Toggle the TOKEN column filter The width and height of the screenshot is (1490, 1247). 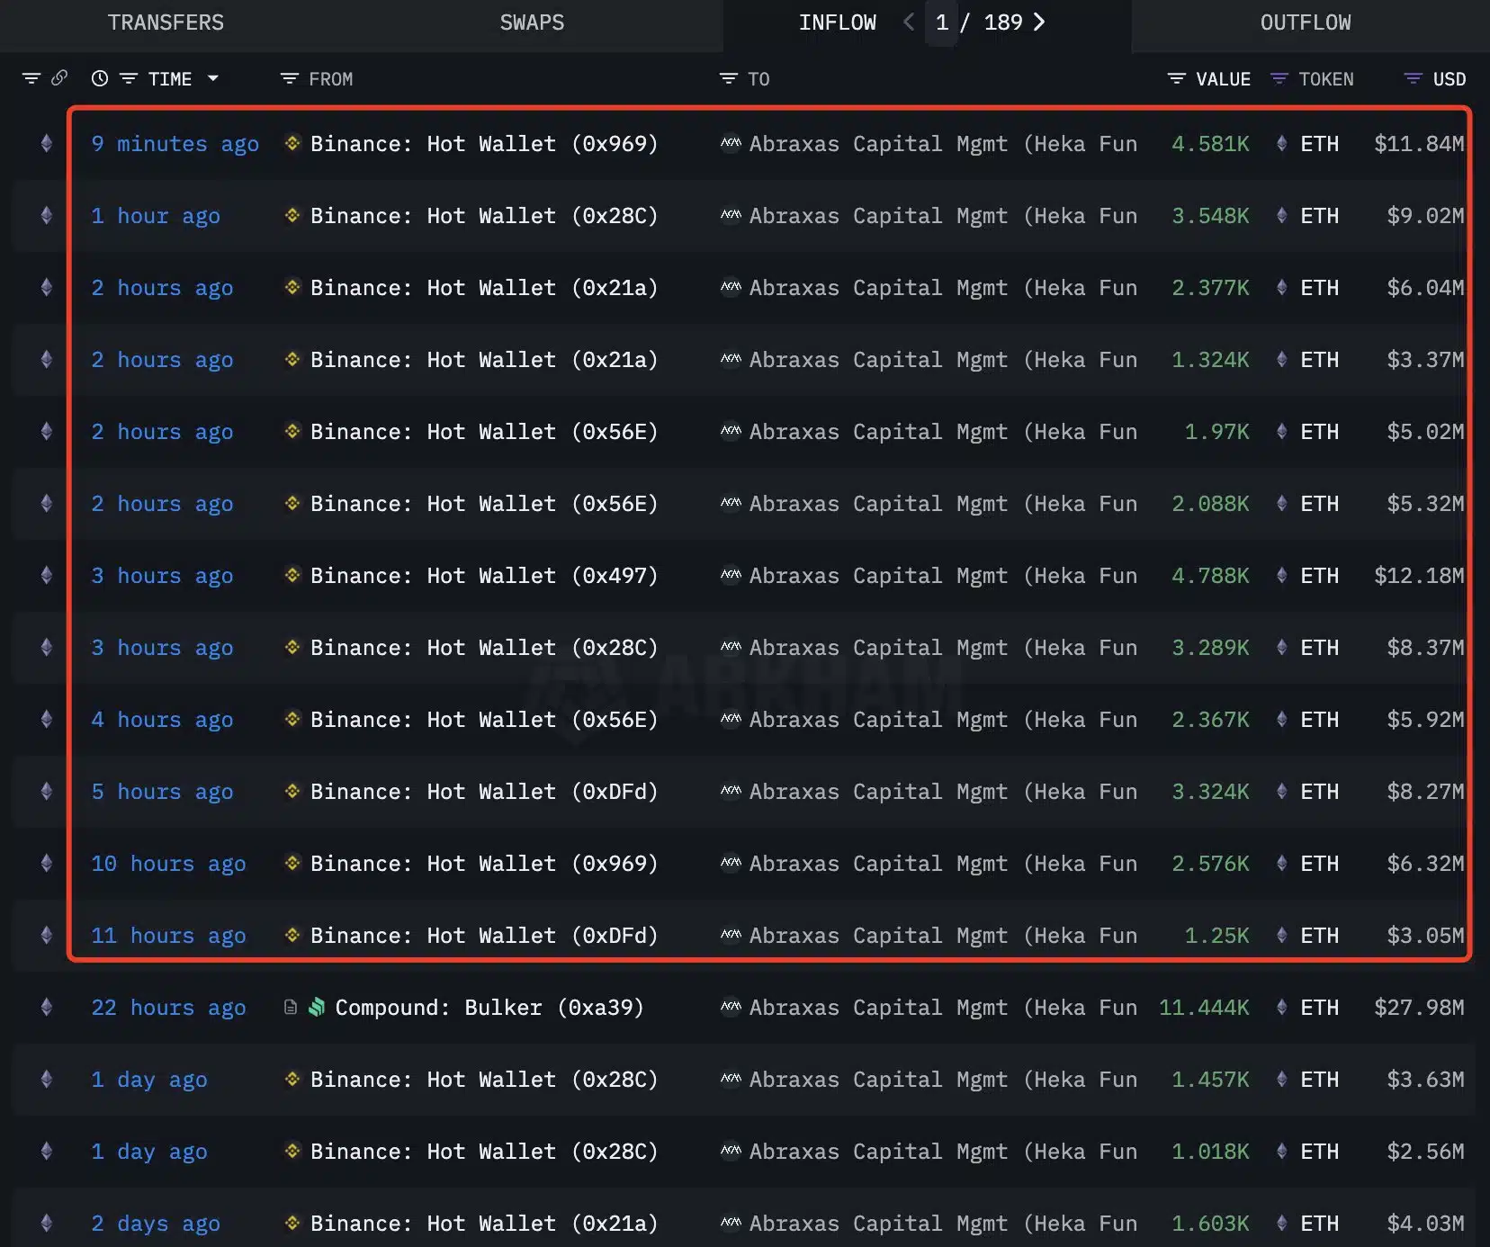1279,79
